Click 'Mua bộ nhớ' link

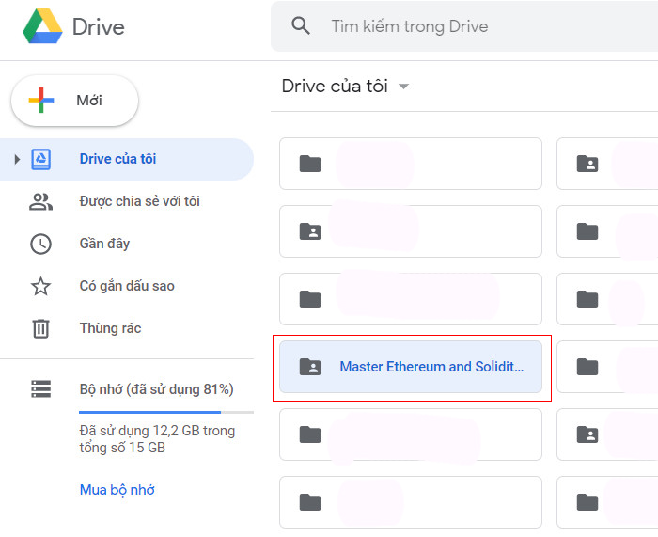click(117, 490)
